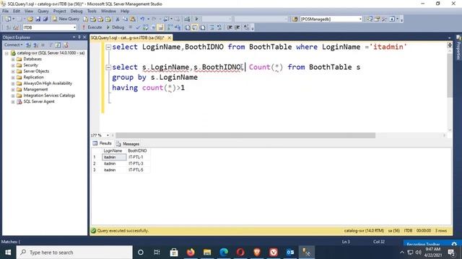Open the ITDB available databases combo box

pos(50,27)
